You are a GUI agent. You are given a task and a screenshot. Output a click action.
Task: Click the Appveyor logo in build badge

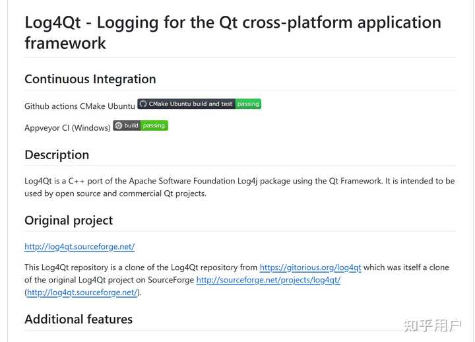tap(119, 125)
